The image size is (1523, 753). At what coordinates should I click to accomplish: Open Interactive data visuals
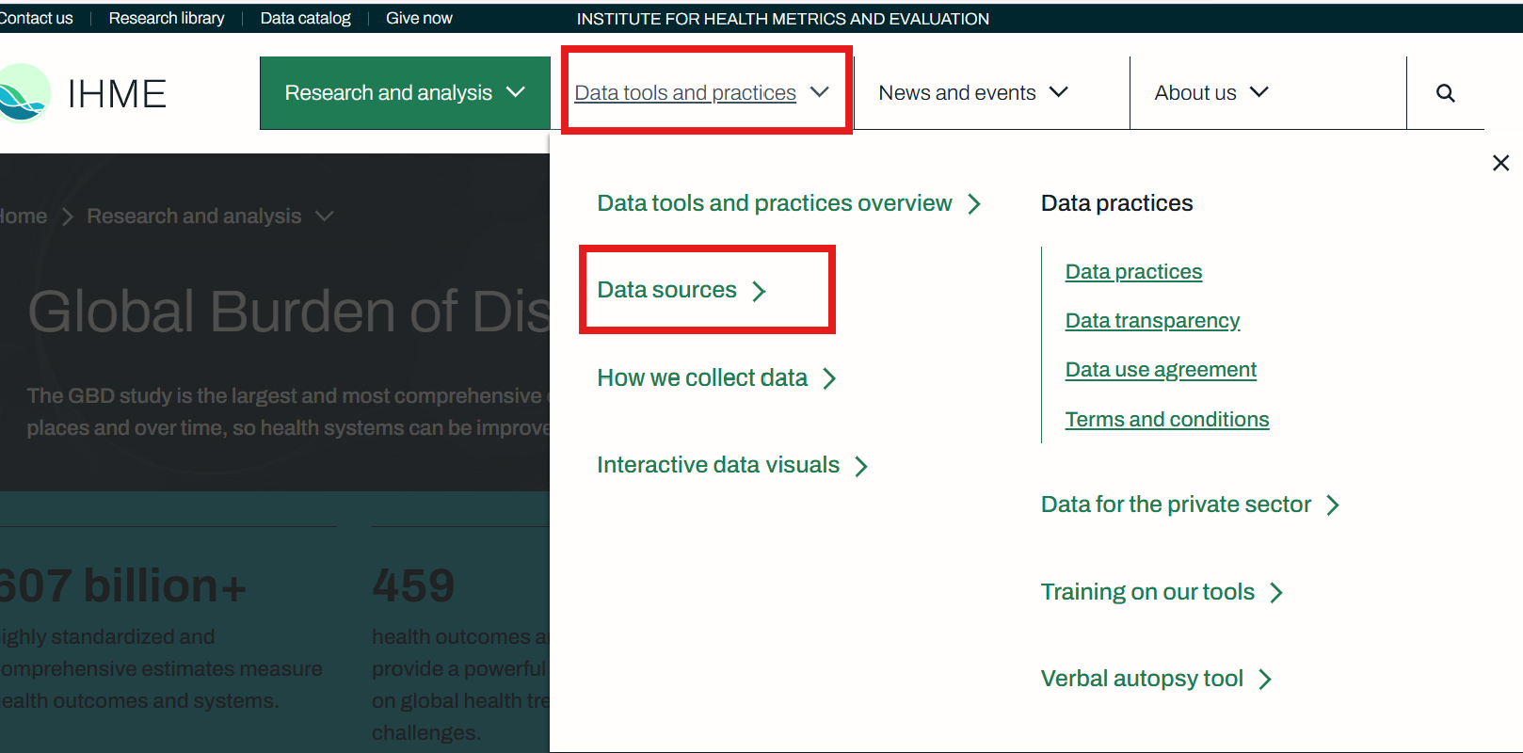tap(732, 465)
